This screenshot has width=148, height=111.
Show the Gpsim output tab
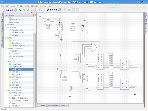pos(51,106)
